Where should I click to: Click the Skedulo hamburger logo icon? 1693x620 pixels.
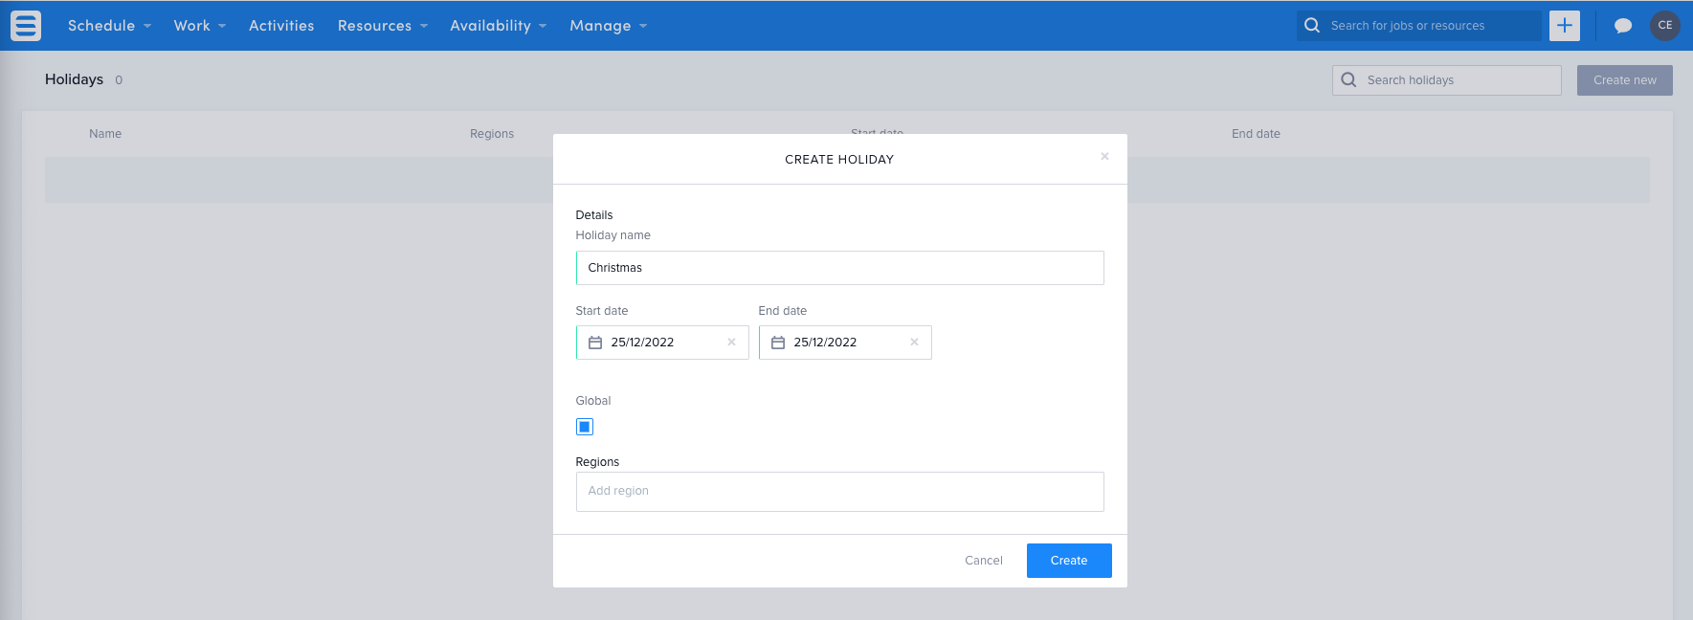tap(26, 26)
